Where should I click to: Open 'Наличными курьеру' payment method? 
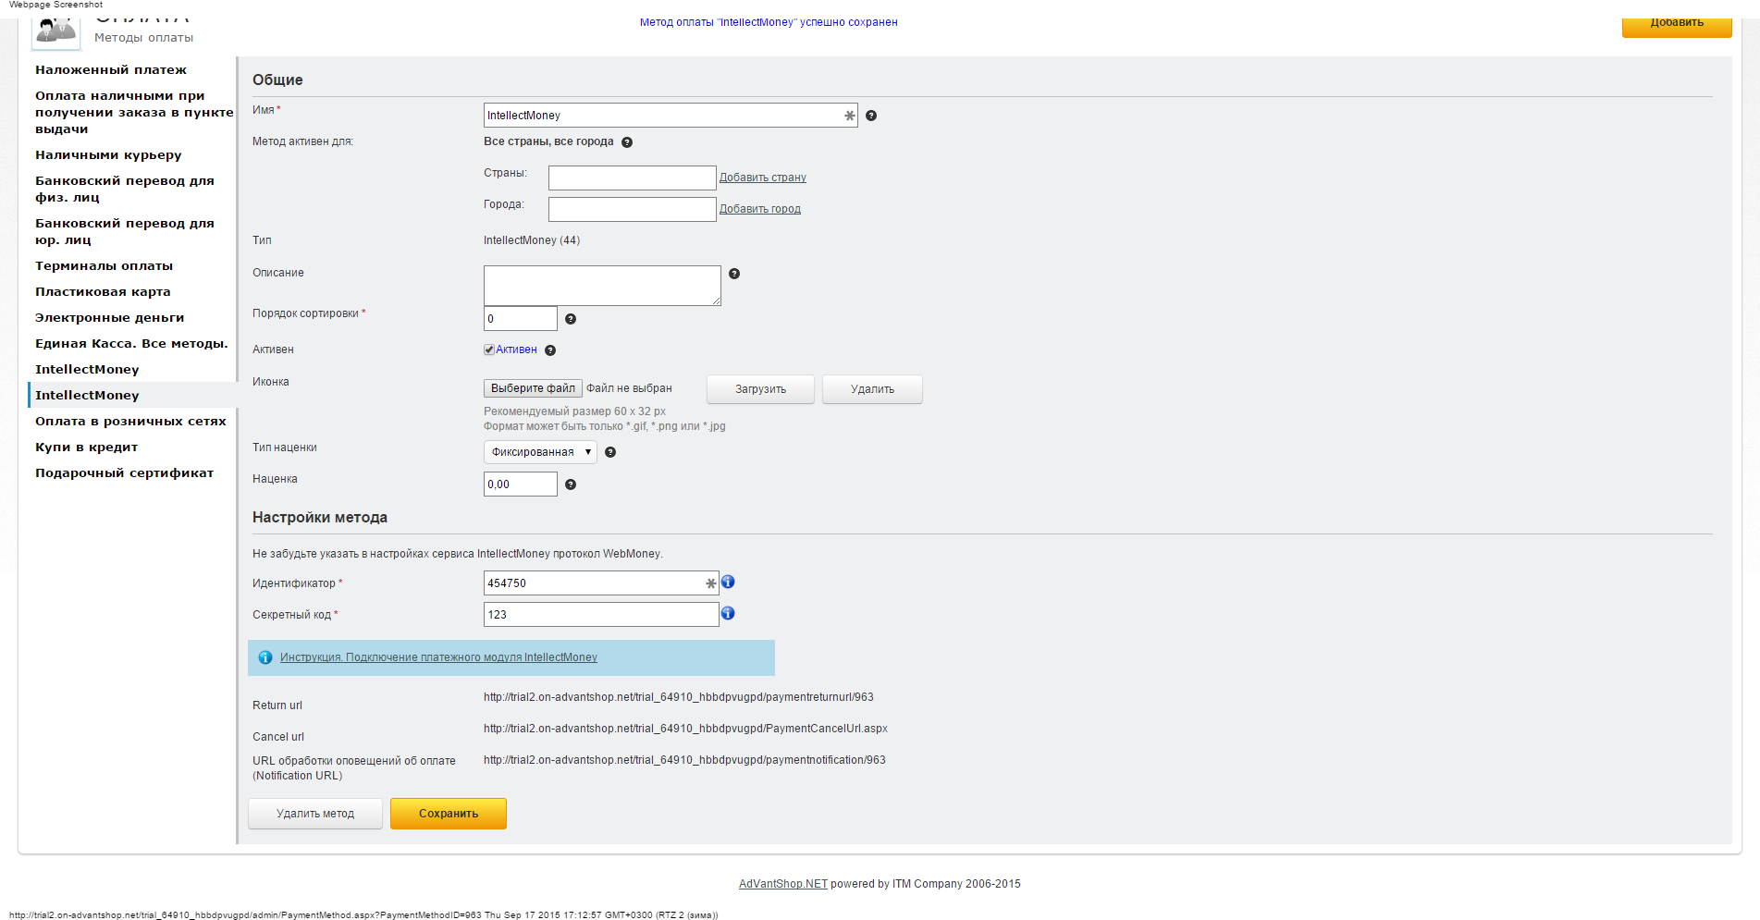click(108, 155)
